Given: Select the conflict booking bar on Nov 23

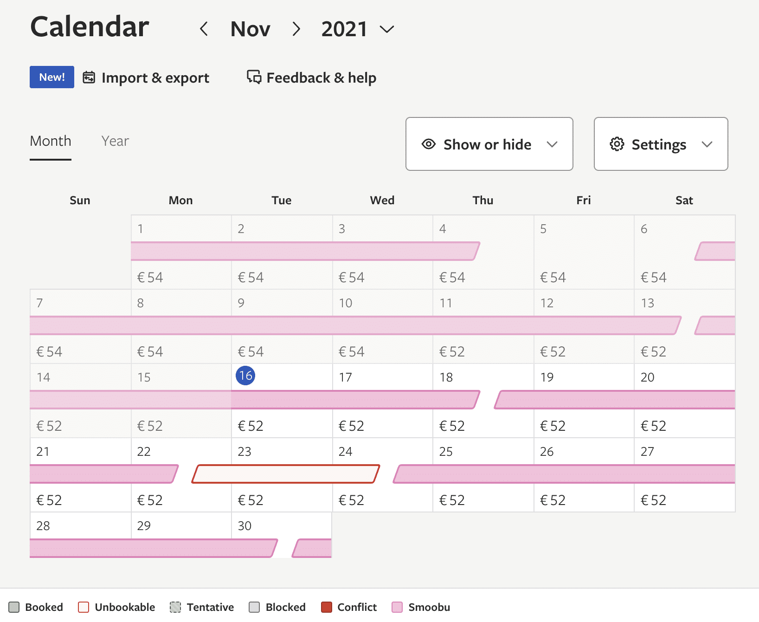Looking at the screenshot, I should click(x=286, y=474).
